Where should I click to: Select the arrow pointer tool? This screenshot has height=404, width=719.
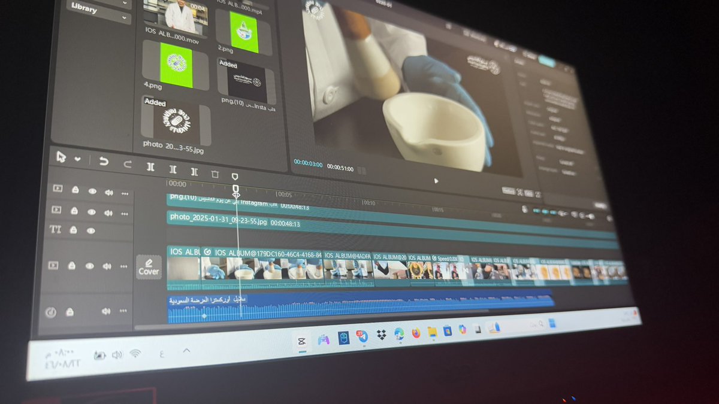coord(61,157)
